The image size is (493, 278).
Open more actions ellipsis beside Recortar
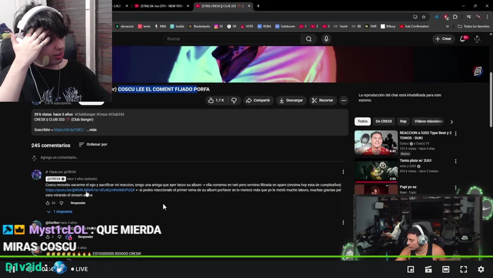pyautogui.click(x=344, y=100)
